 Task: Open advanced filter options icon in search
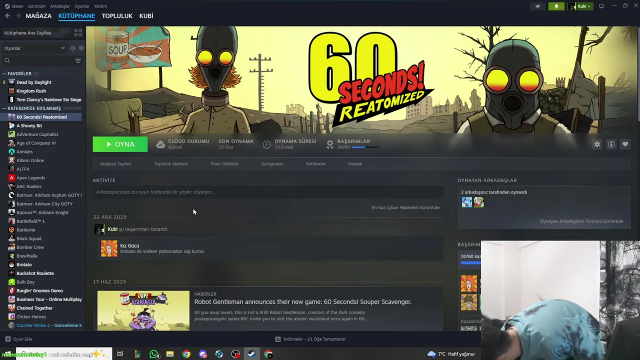click(x=78, y=60)
